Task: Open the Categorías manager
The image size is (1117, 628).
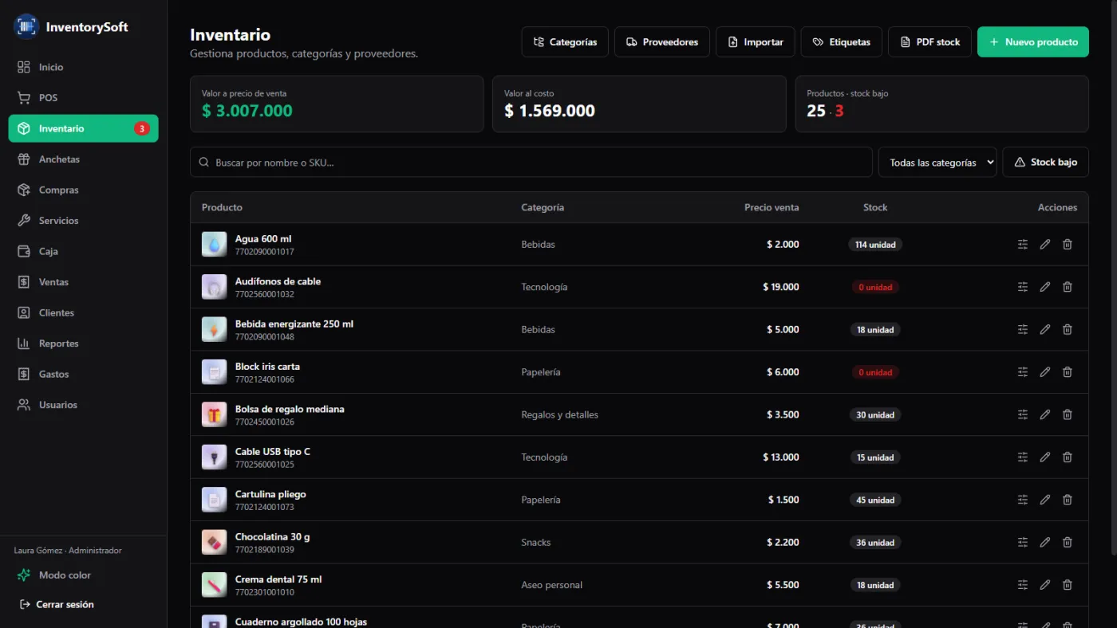Action: (x=565, y=42)
